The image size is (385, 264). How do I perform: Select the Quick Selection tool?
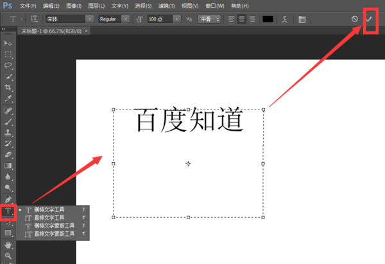point(8,76)
